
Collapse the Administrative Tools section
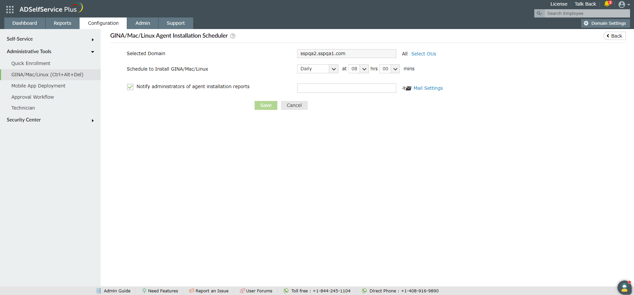tap(50, 51)
